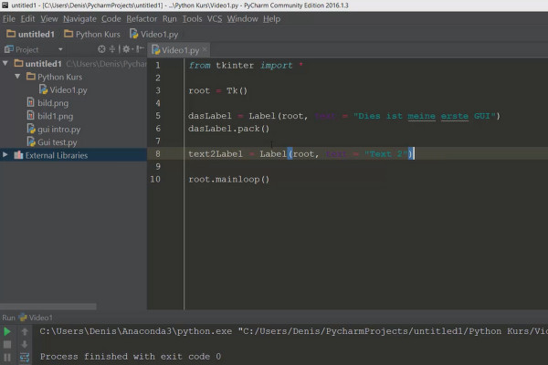This screenshot has height=365, width=548.
Task: Expand the External Libraries node
Action: tap(5, 155)
